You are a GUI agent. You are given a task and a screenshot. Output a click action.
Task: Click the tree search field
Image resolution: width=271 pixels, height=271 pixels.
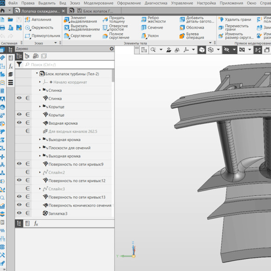coord(69,64)
